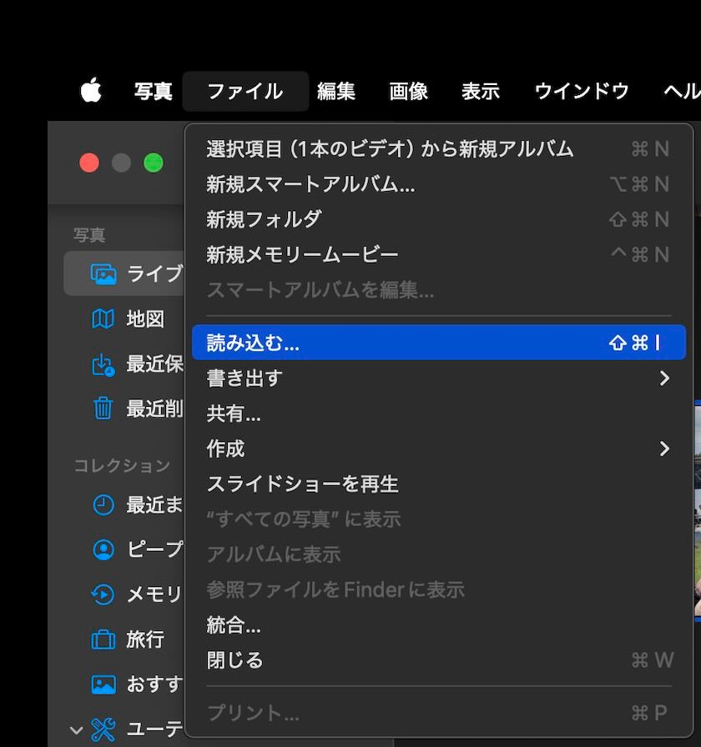Select 書き出す menu item
Image resolution: width=701 pixels, height=747 pixels.
tap(439, 379)
